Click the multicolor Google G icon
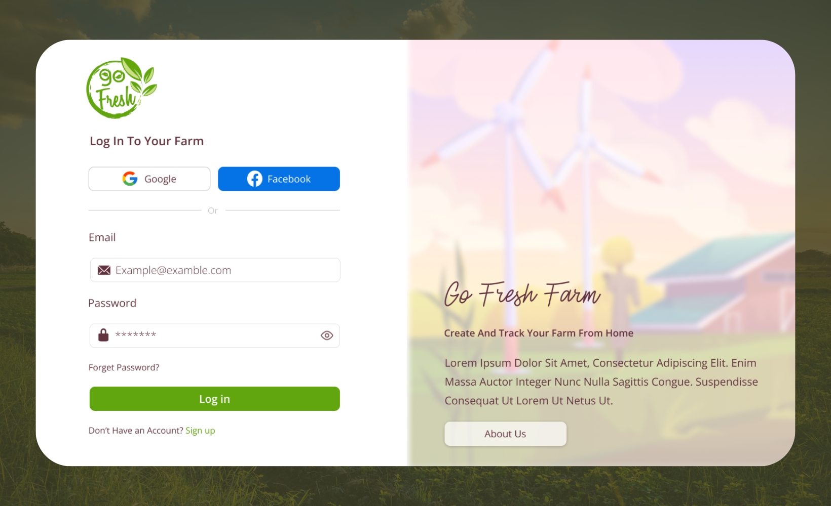 pos(130,179)
